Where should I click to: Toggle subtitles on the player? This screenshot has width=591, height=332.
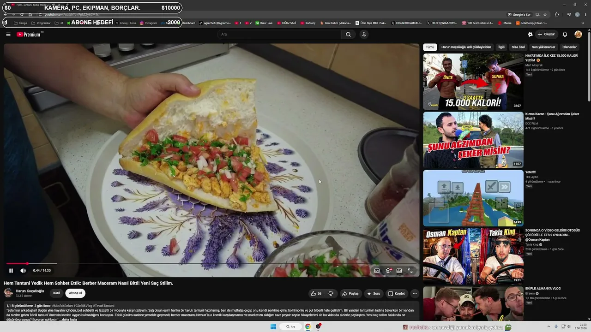point(377,271)
